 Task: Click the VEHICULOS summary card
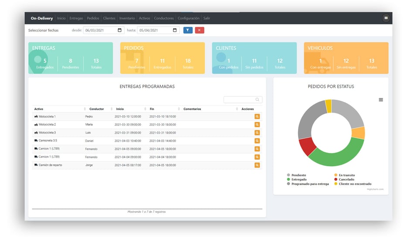click(346, 58)
